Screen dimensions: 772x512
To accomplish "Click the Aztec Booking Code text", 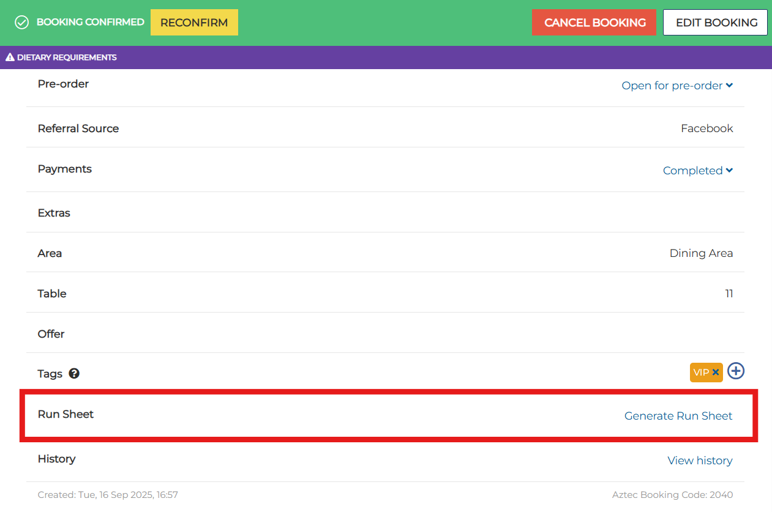I will pyautogui.click(x=672, y=495).
